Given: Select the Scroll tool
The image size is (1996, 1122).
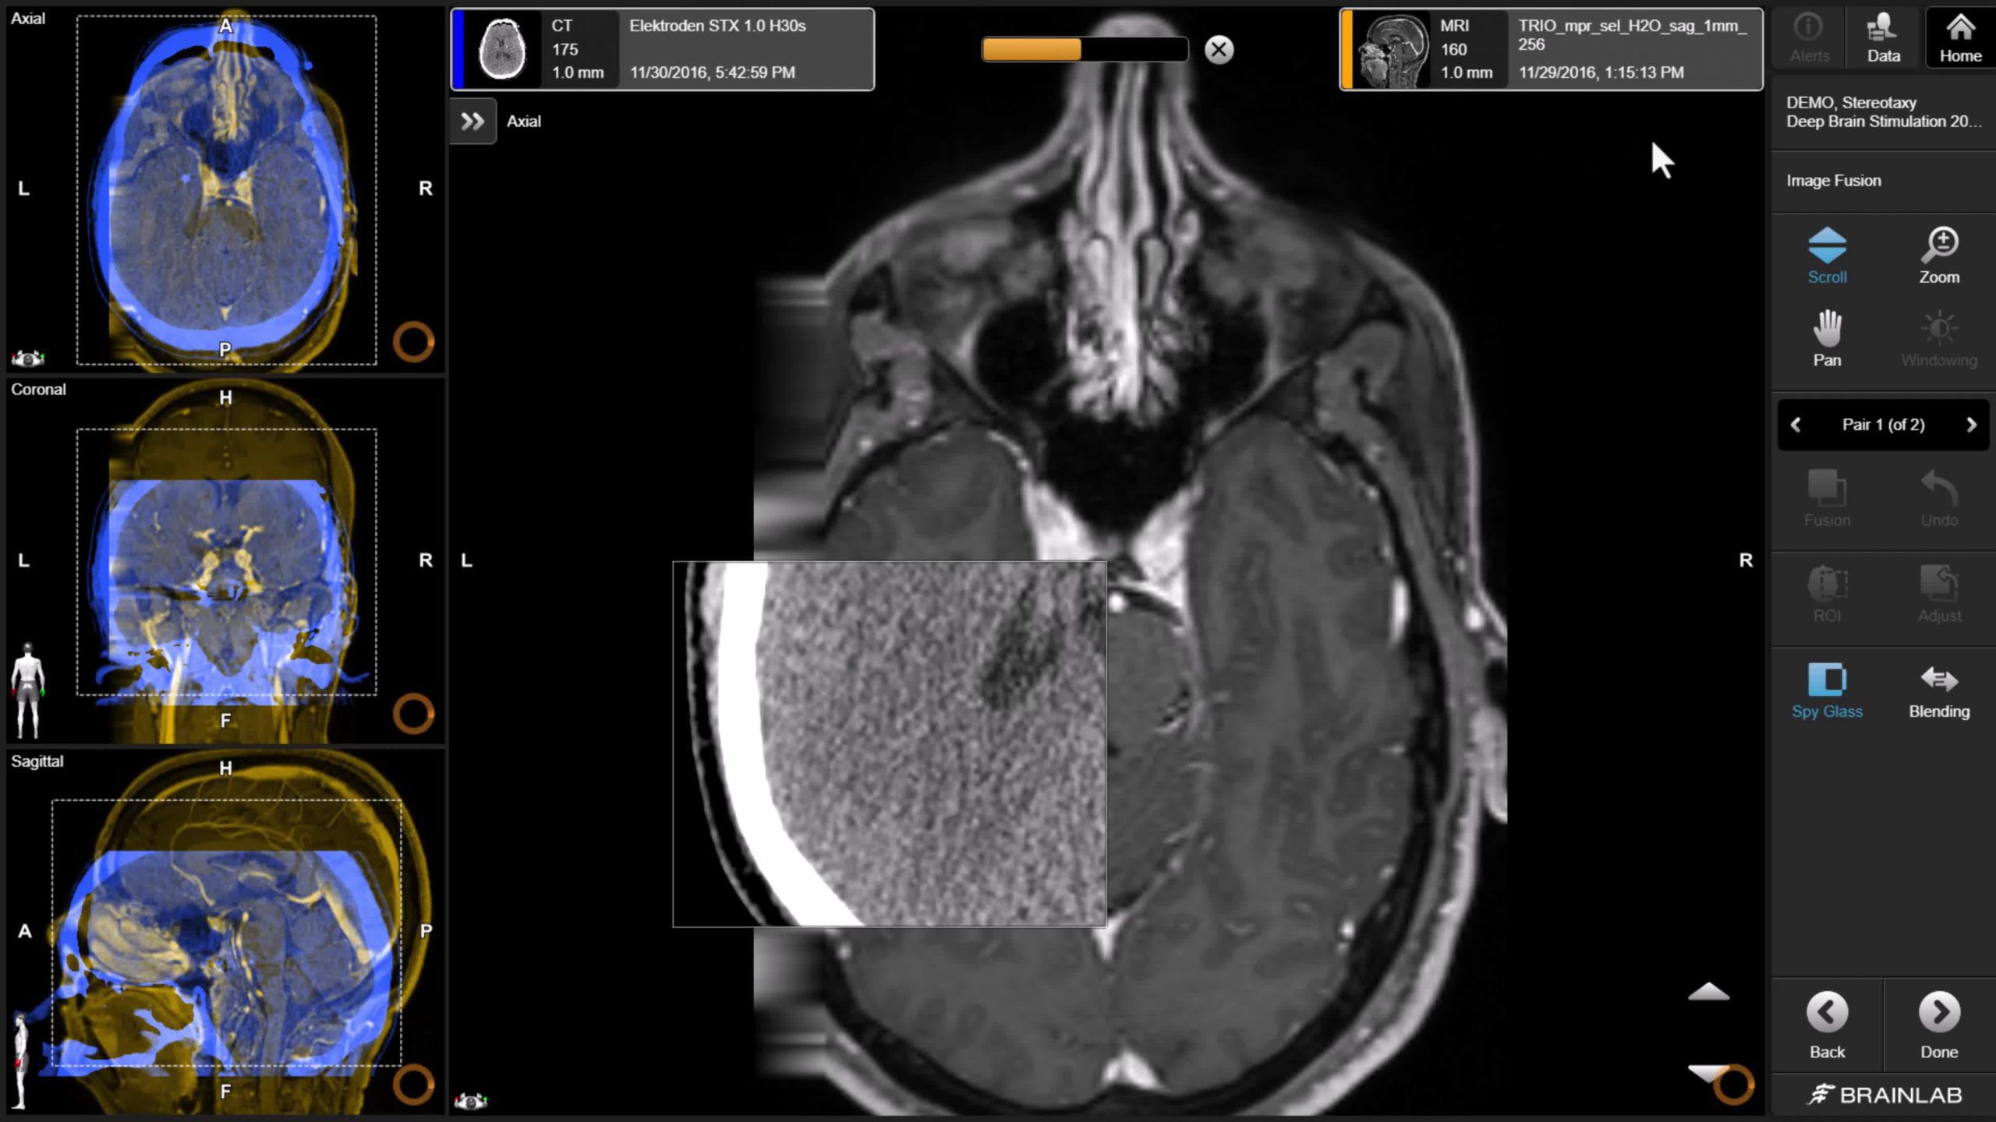Looking at the screenshot, I should (x=1826, y=256).
